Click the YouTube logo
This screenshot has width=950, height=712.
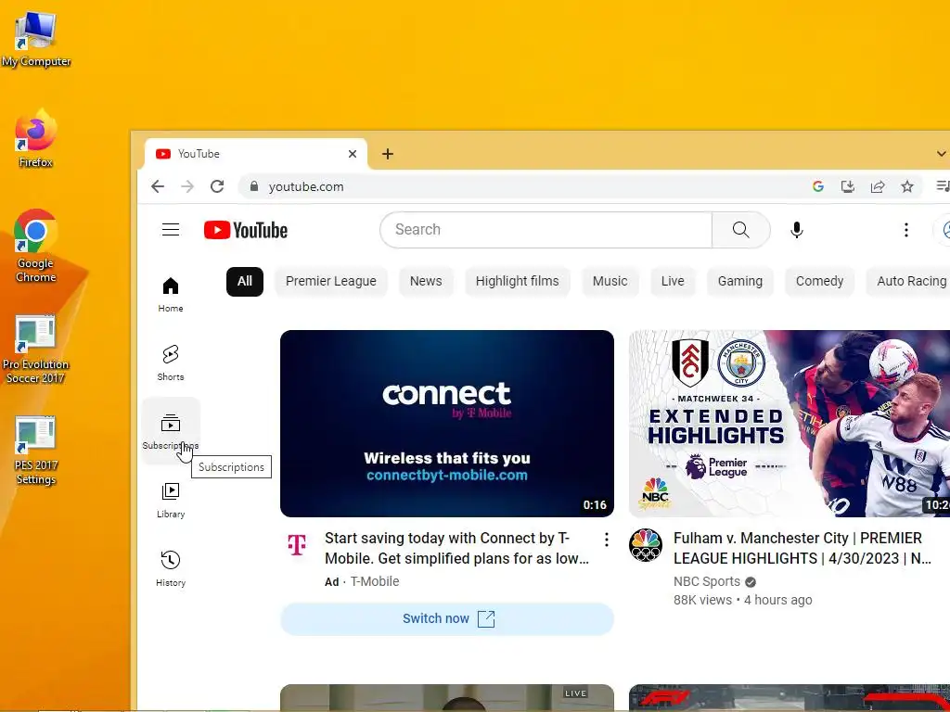click(245, 230)
